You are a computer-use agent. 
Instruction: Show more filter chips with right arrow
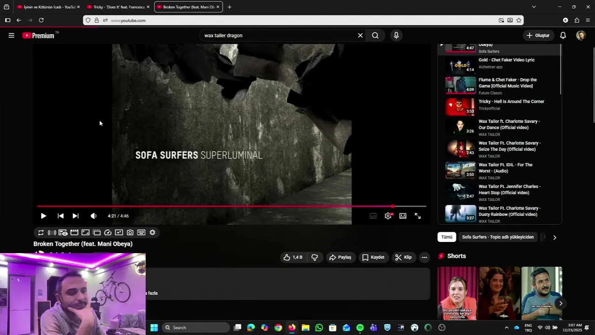[555, 237]
